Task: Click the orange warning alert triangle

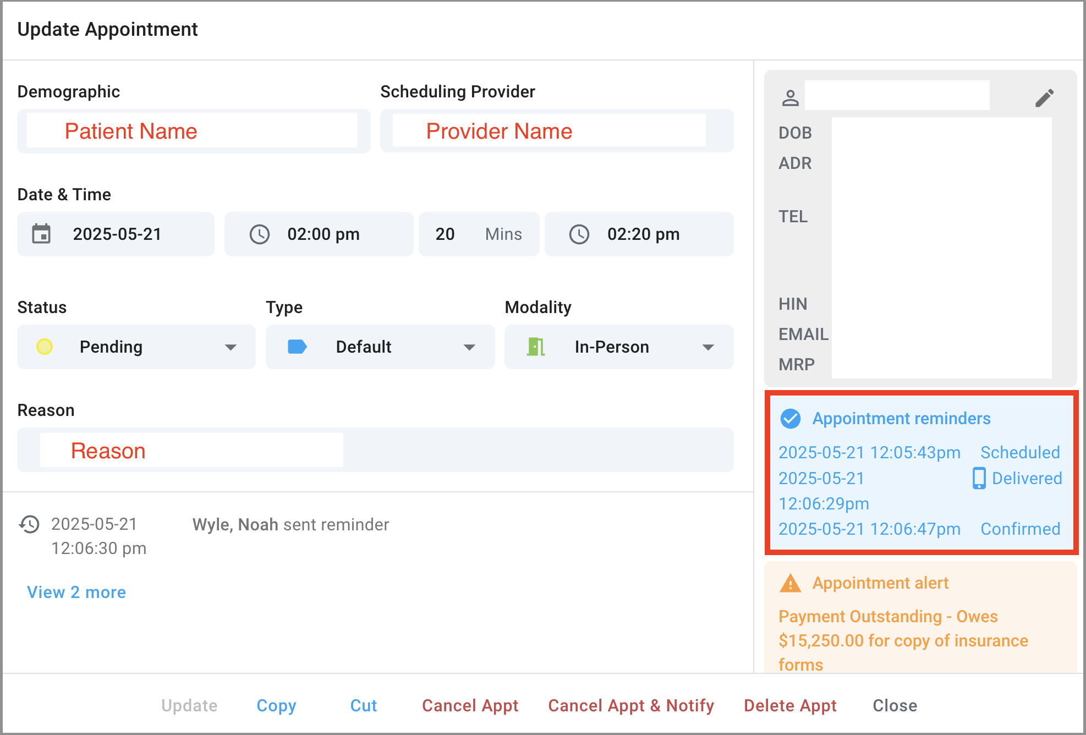Action: (791, 583)
